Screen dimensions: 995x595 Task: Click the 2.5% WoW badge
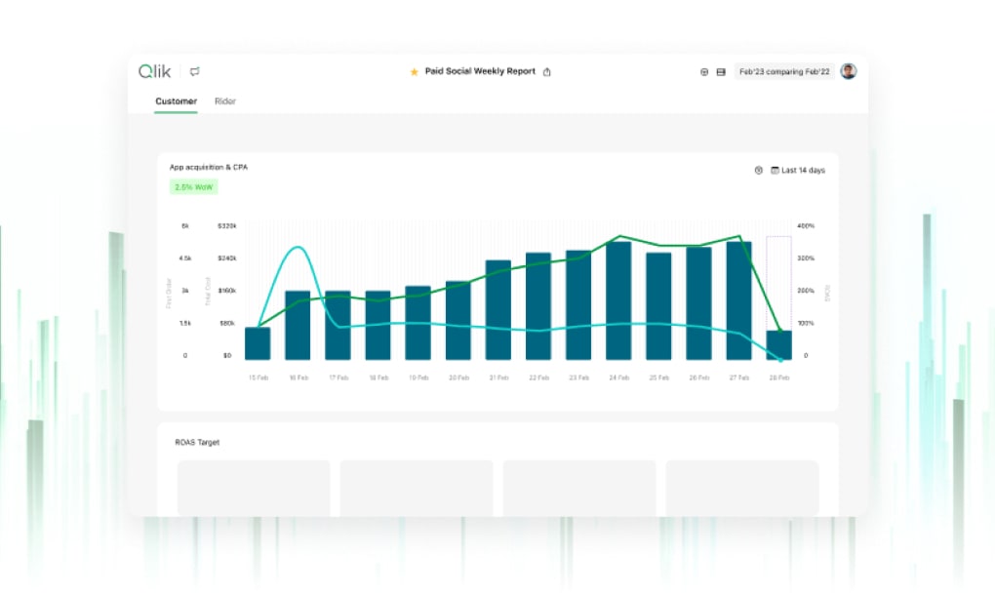coord(193,186)
